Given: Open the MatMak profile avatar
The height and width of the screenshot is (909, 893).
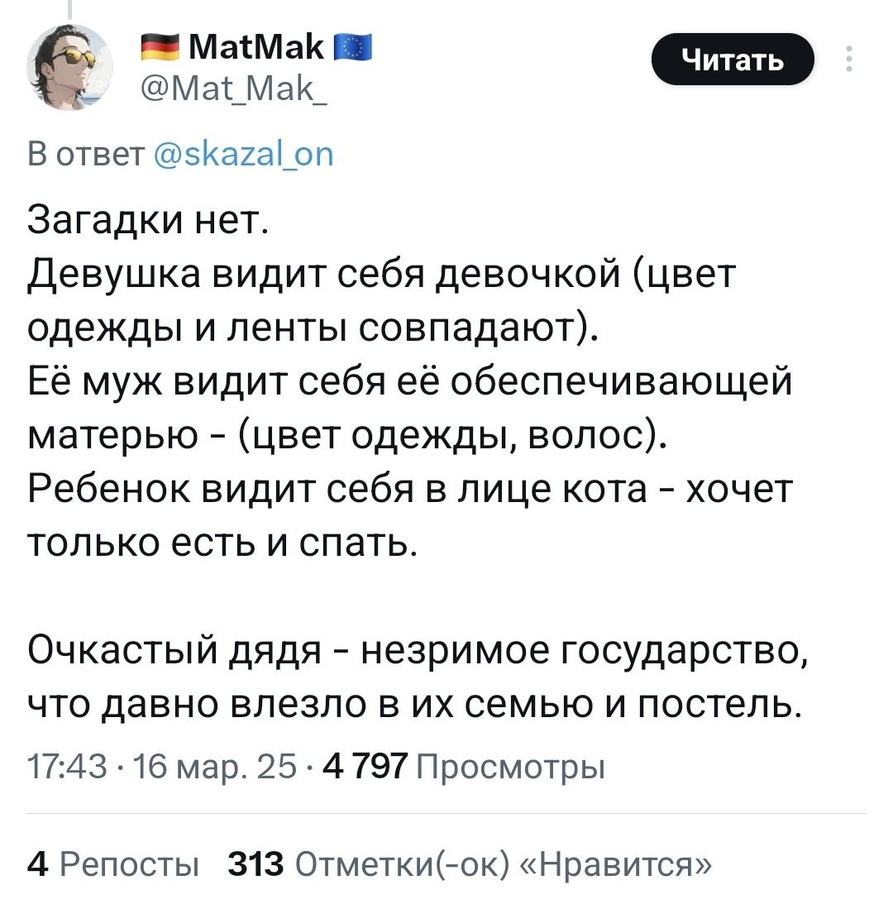Looking at the screenshot, I should (x=70, y=67).
